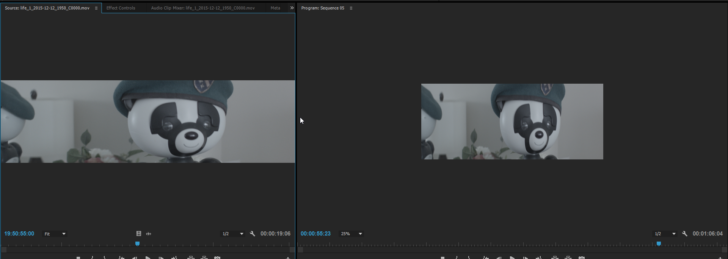This screenshot has height=259, width=728.
Task: Click Source duration 00:00:19:06
Action: tap(275, 234)
